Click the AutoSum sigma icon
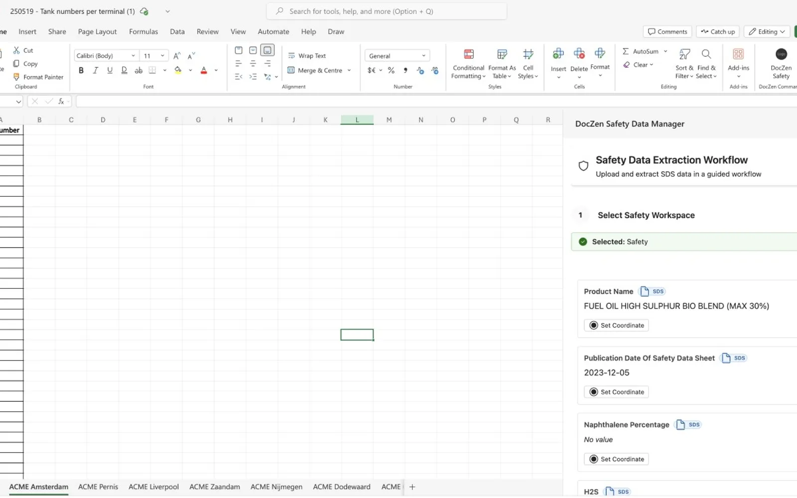The height and width of the screenshot is (498, 797). point(626,51)
